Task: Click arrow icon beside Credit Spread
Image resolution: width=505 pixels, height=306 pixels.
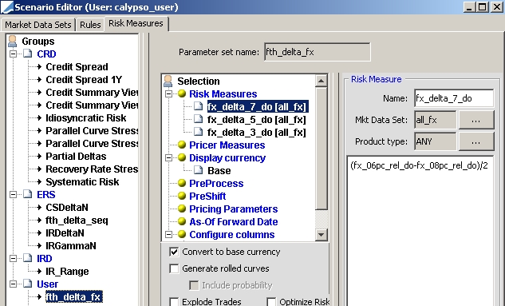Action: (x=39, y=67)
